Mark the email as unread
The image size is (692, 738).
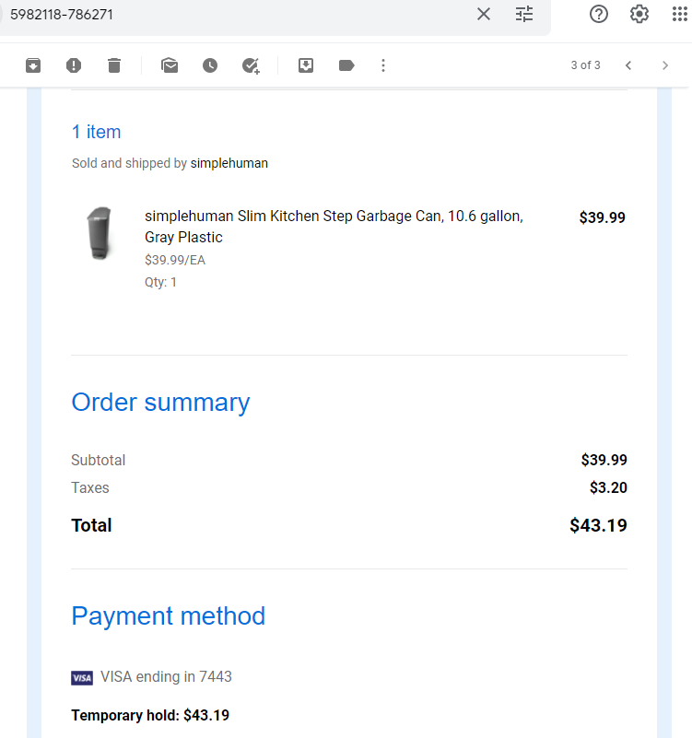[170, 65]
